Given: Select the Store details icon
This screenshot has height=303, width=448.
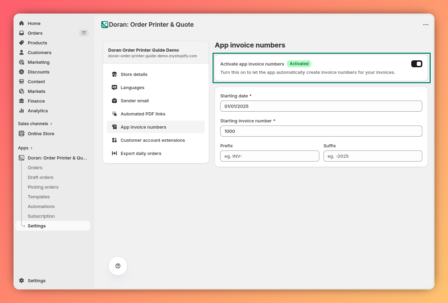Looking at the screenshot, I should (114, 74).
